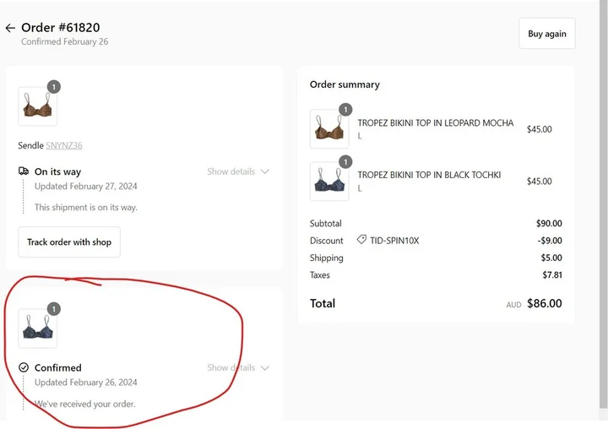Open the black bikini thumbnail in Confirmed card
Image resolution: width=608 pixels, height=429 pixels.
(x=37, y=329)
